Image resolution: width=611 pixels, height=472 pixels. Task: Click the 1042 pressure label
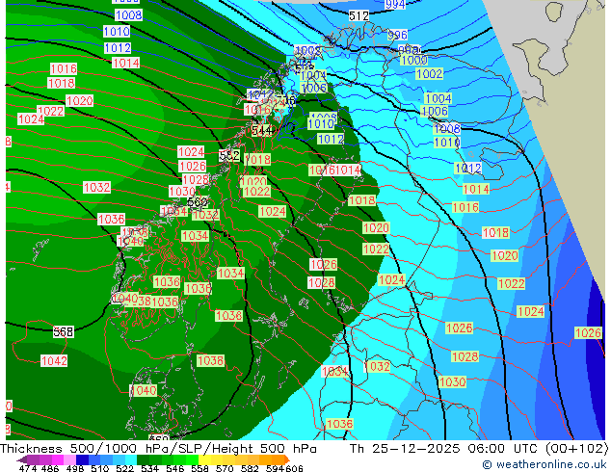54,360
